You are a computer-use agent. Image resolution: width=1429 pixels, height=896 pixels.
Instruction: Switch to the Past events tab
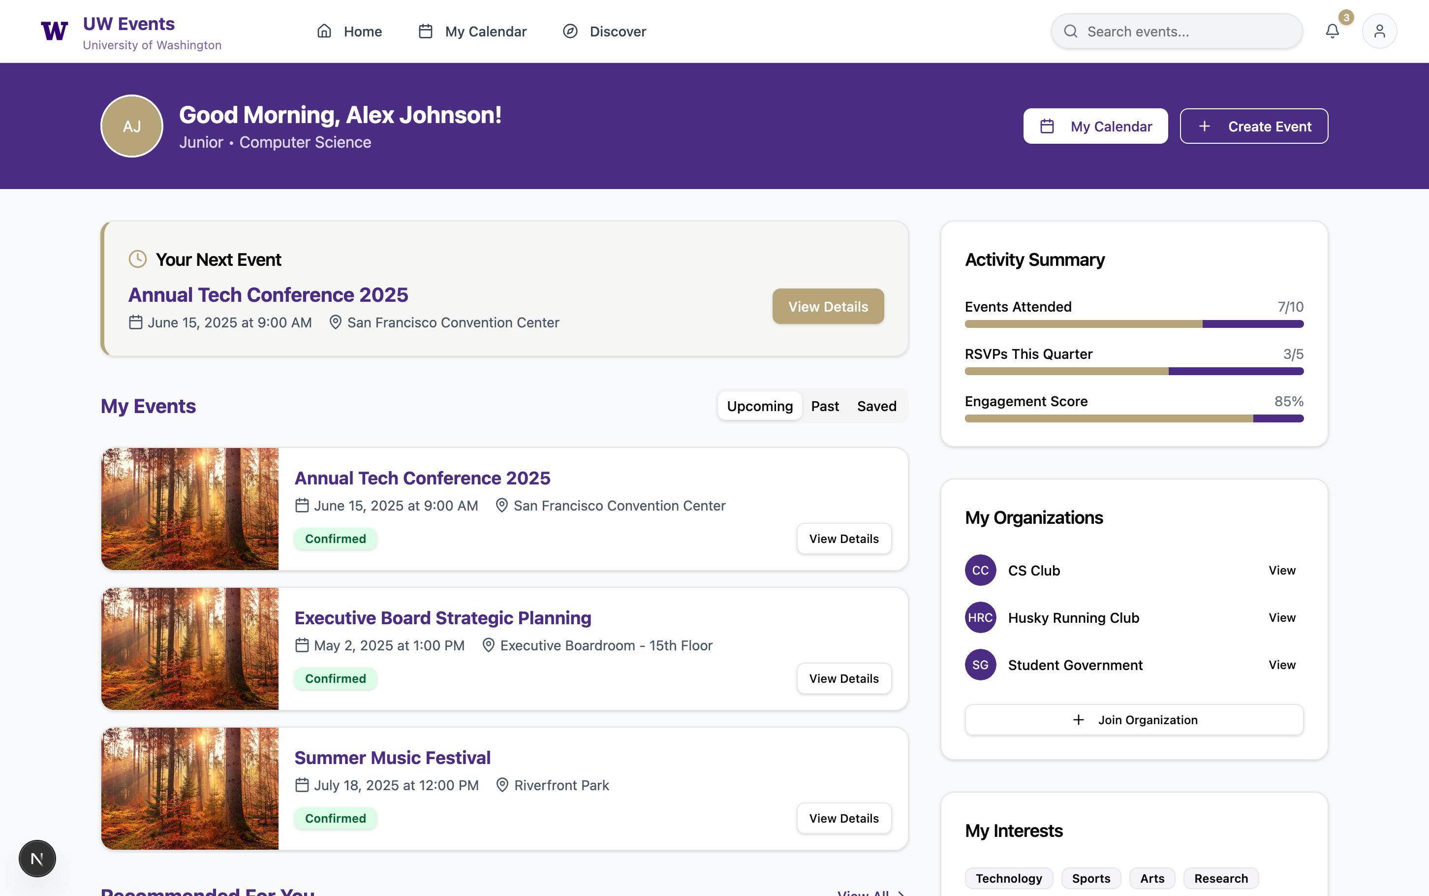pyautogui.click(x=824, y=406)
